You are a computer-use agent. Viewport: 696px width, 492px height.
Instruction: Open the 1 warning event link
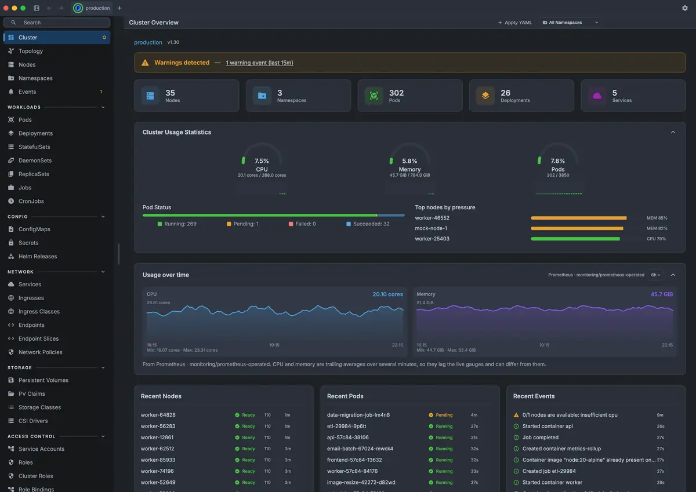(x=259, y=63)
